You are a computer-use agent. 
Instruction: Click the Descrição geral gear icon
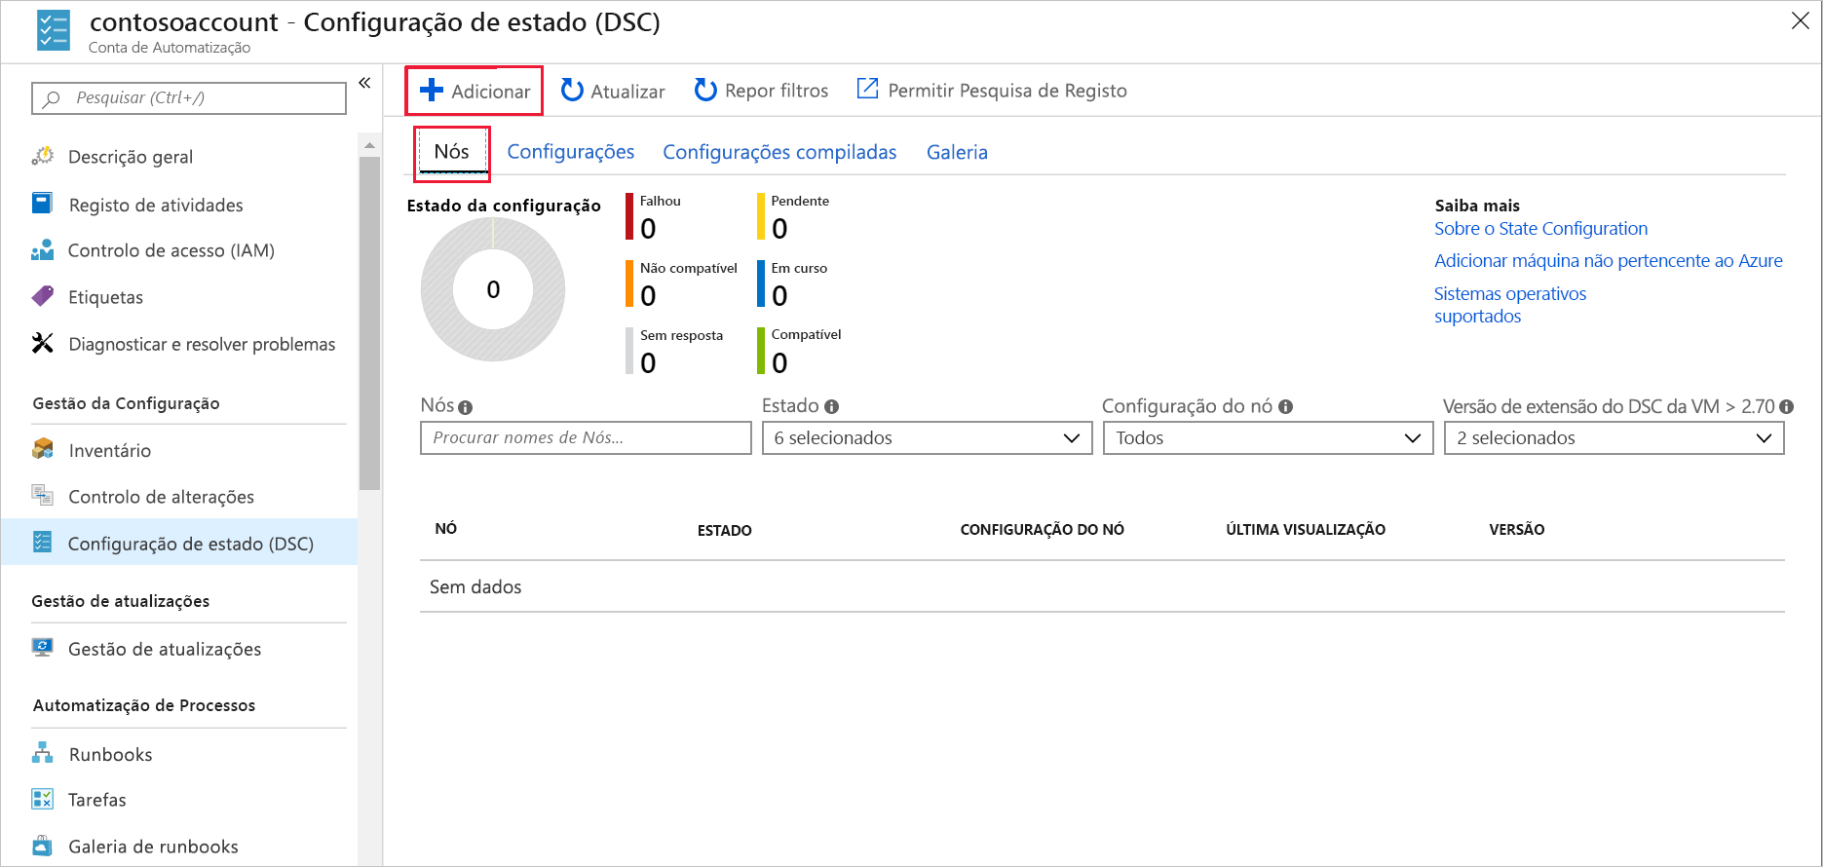click(43, 156)
